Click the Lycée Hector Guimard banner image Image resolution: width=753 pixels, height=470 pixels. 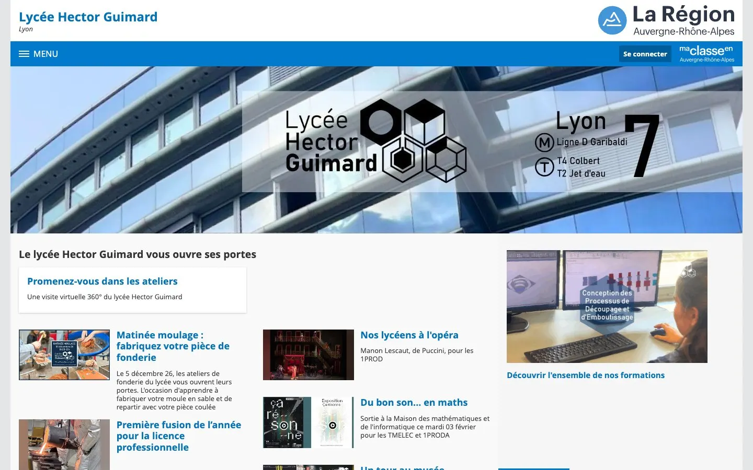376,150
